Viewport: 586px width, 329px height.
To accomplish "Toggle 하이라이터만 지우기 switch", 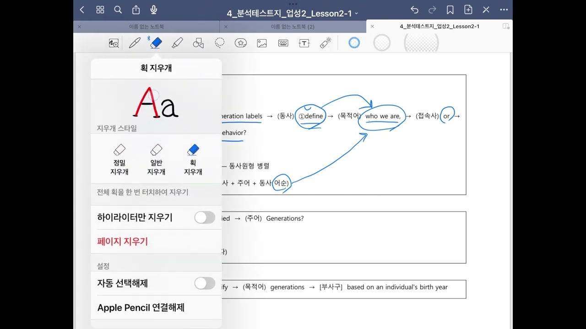I will (205, 218).
